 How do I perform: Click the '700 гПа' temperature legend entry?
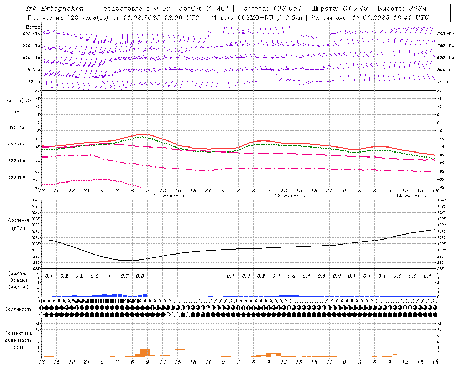[17, 161]
